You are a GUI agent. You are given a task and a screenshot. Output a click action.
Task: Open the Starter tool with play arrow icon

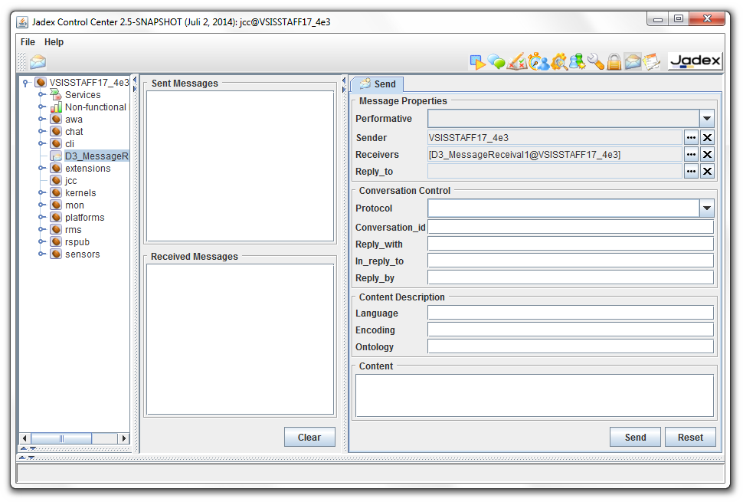pos(477,62)
